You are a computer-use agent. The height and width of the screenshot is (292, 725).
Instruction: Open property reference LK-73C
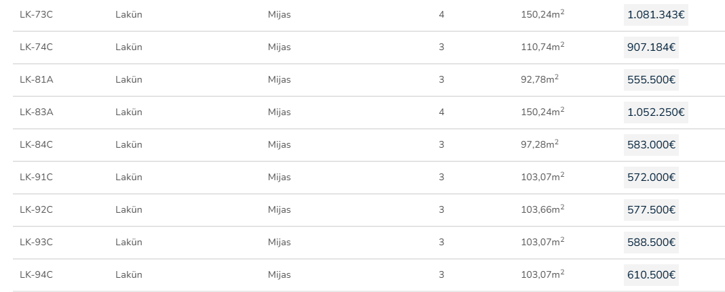click(36, 14)
